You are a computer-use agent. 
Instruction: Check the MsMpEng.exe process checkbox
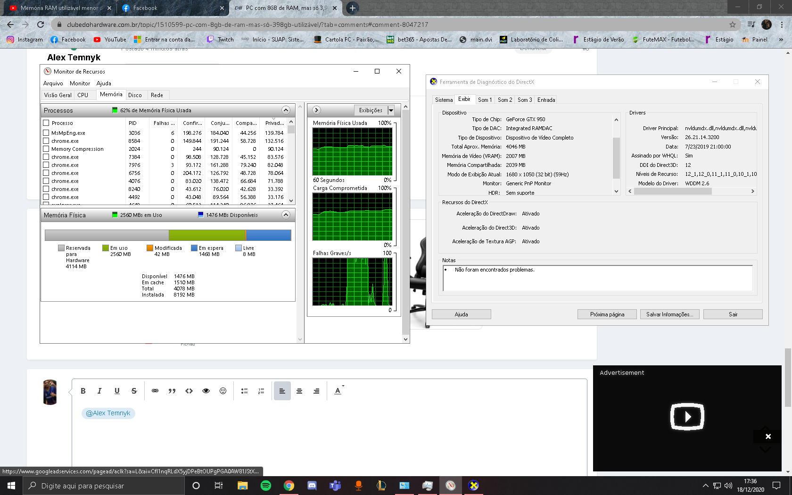point(46,133)
